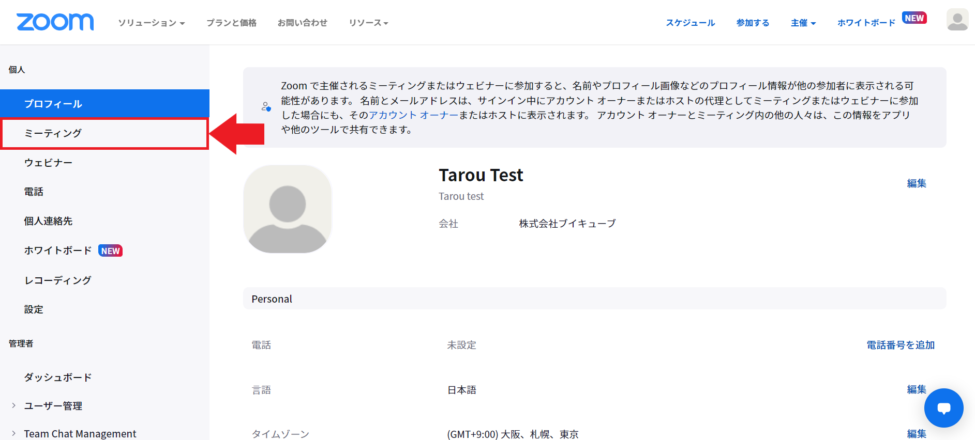
Task: Click the Personal section header
Action: click(595, 298)
